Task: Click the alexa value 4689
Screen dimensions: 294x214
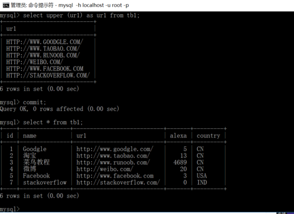Action: (x=180, y=162)
